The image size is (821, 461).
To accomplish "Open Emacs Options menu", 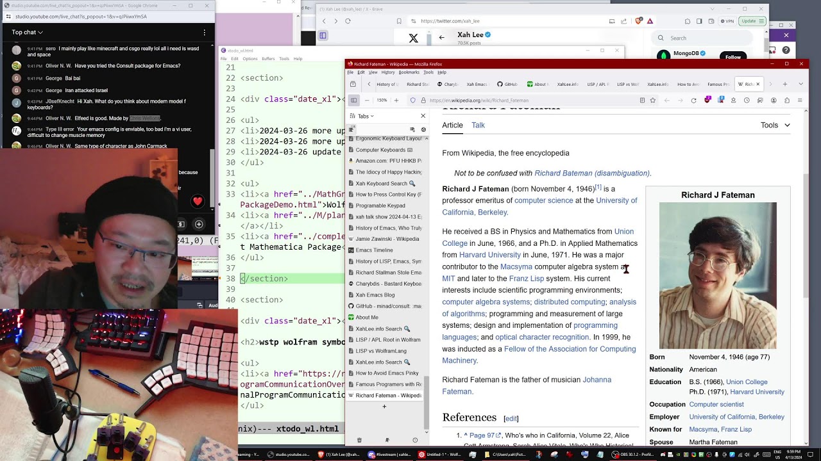I will 250,59.
